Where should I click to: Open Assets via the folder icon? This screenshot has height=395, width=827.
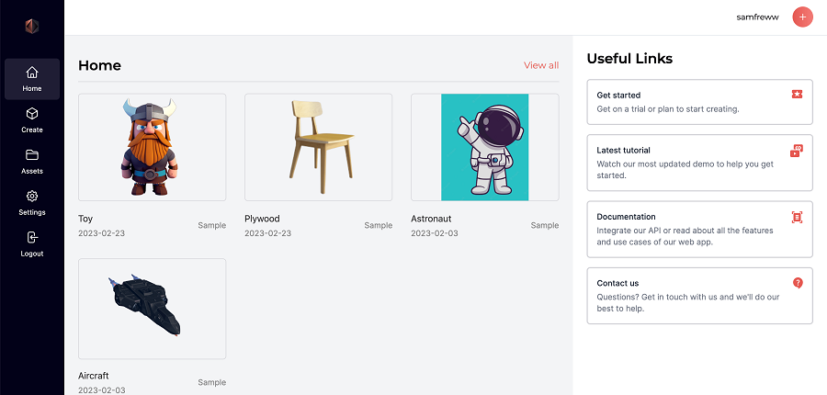pyautogui.click(x=32, y=155)
